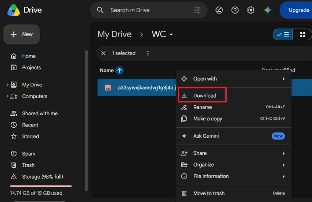Open the Spam folder
This screenshot has width=312, height=202.
pos(29,154)
